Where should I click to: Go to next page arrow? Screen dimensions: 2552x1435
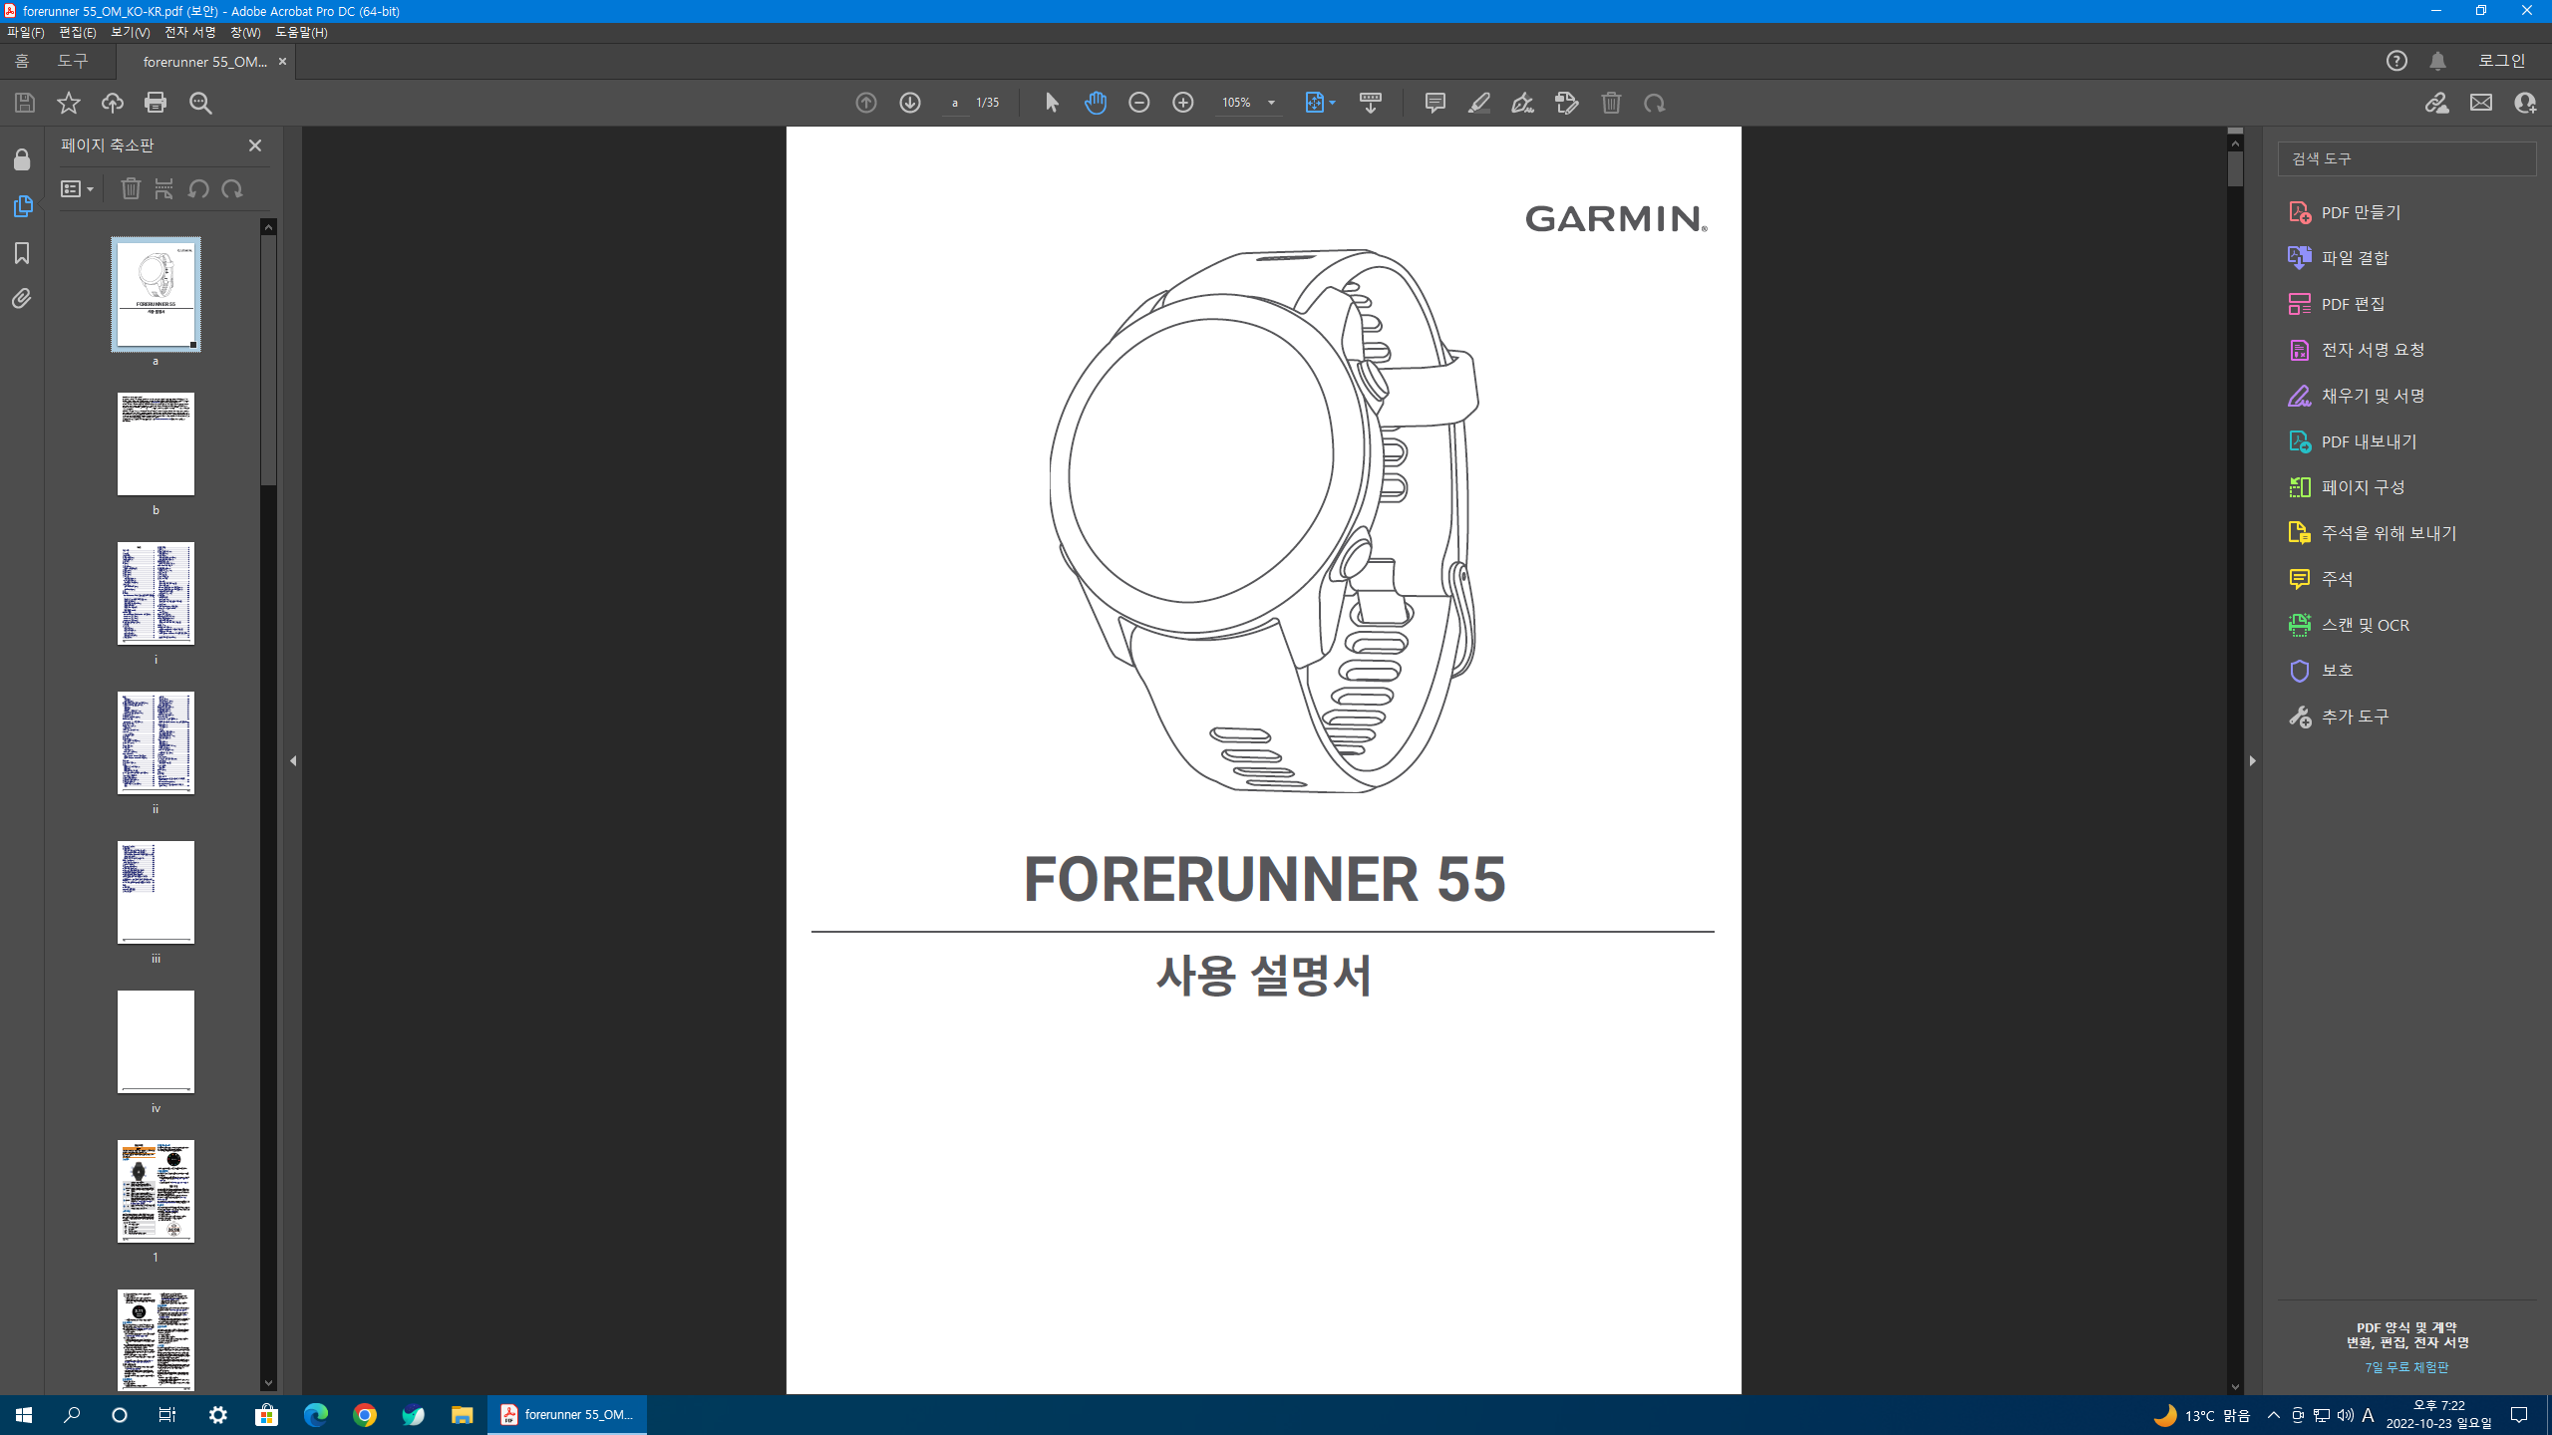click(910, 103)
